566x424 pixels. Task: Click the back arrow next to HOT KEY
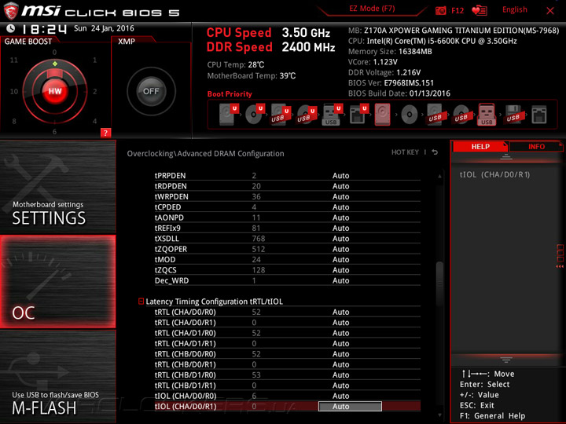point(435,152)
